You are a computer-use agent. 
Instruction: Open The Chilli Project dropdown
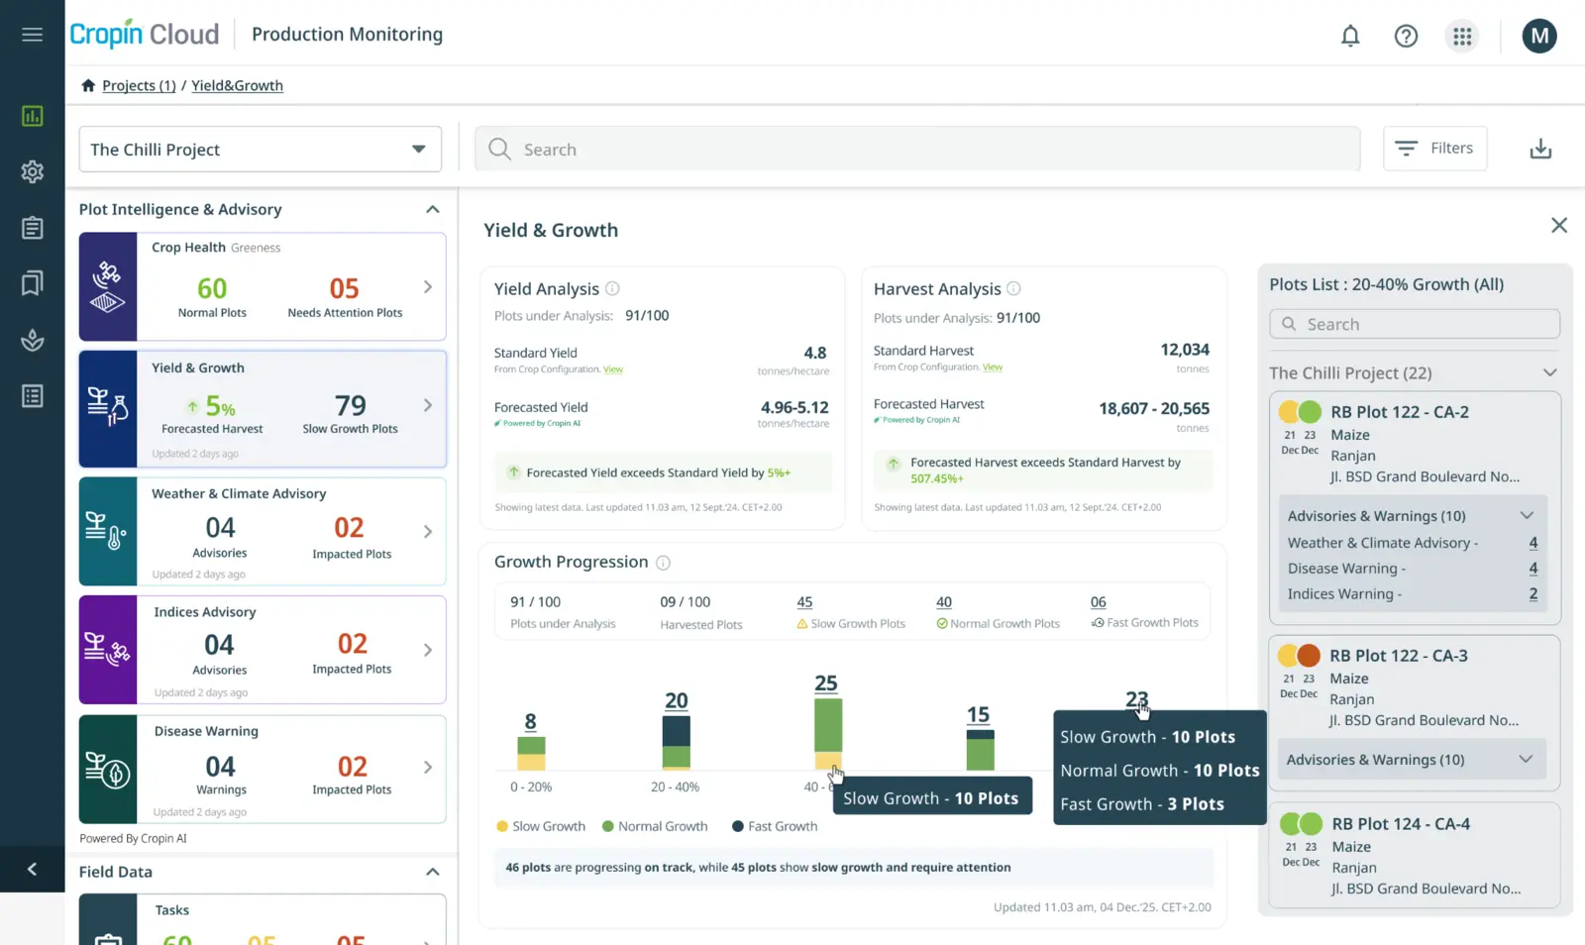(261, 150)
